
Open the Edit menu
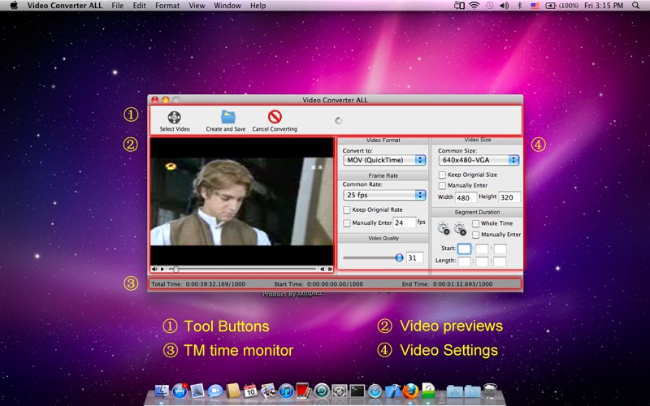click(139, 6)
